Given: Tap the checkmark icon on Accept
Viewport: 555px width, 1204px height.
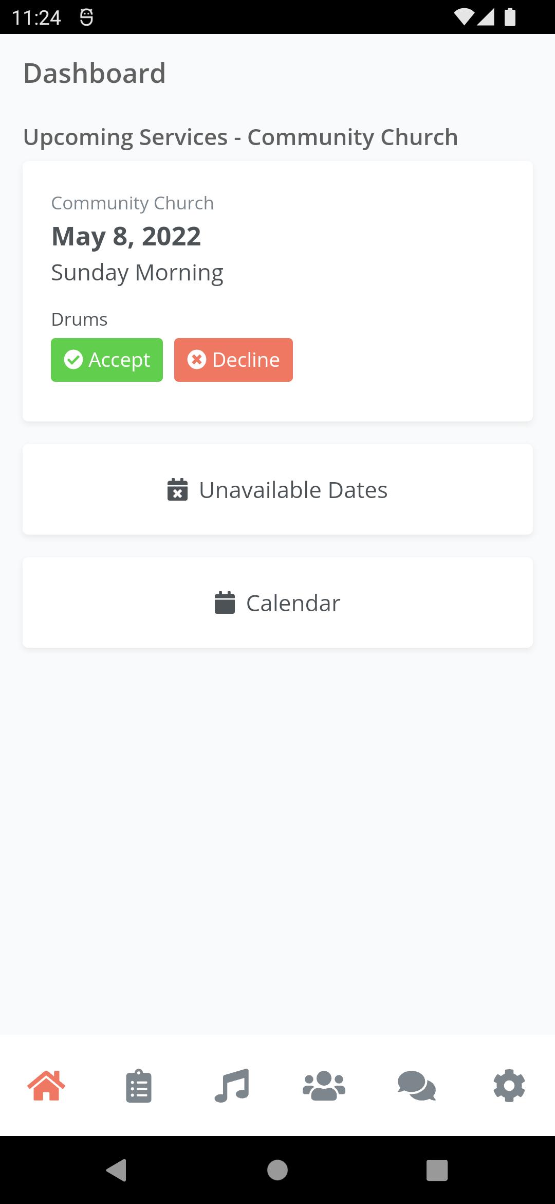Looking at the screenshot, I should coord(73,360).
